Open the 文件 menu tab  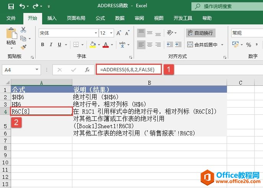pos(11,18)
